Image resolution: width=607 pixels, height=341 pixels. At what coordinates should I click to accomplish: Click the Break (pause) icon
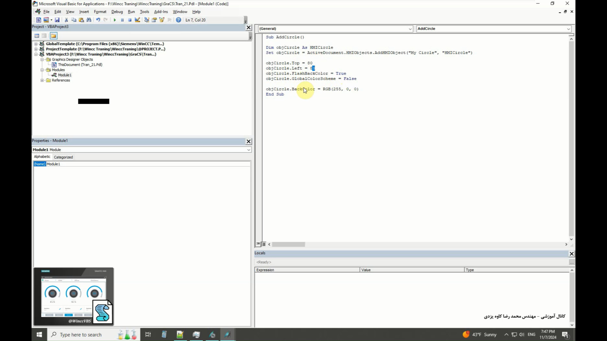[122, 20]
